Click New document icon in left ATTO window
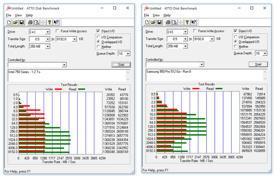Image resolution: width=276 pixels, height=178 pixels. pos(9,22)
